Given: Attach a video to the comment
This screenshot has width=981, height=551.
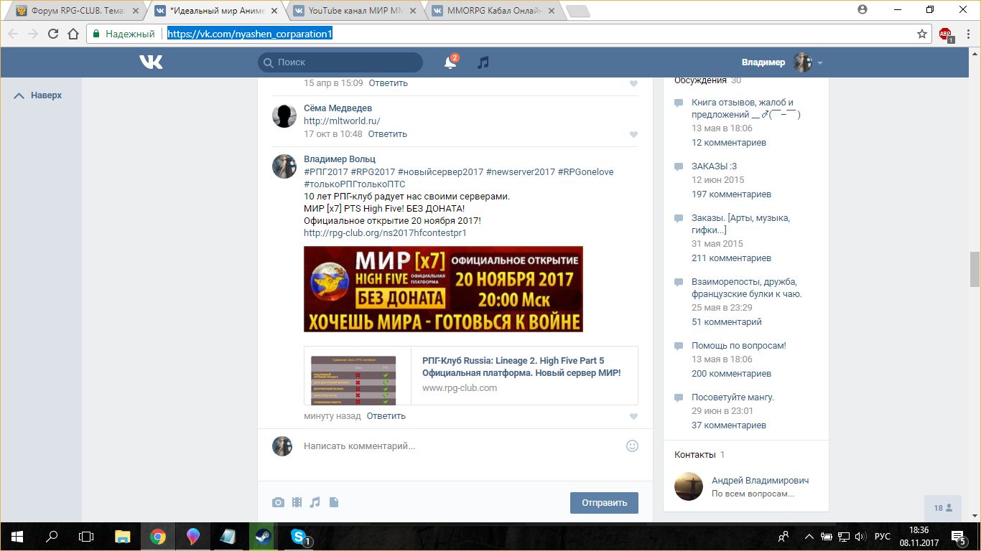Looking at the screenshot, I should 297,503.
